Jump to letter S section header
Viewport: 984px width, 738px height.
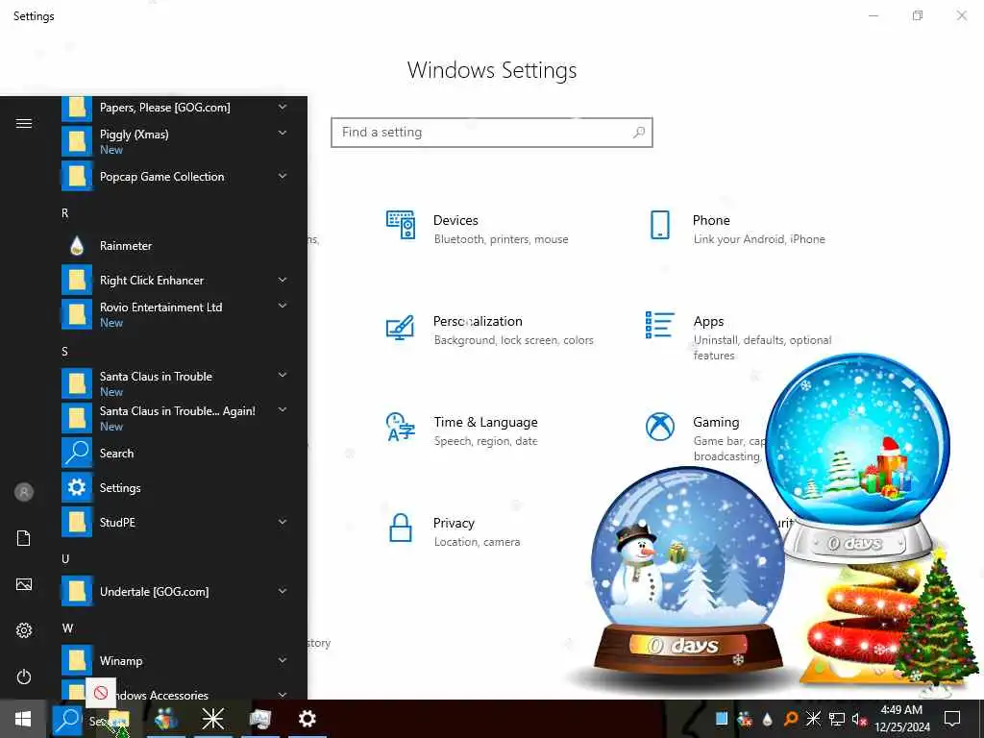[x=64, y=352]
